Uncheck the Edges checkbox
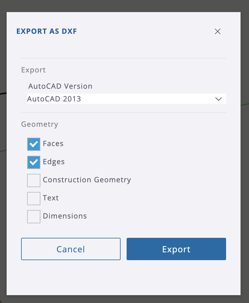This screenshot has height=303, width=249. tap(34, 162)
